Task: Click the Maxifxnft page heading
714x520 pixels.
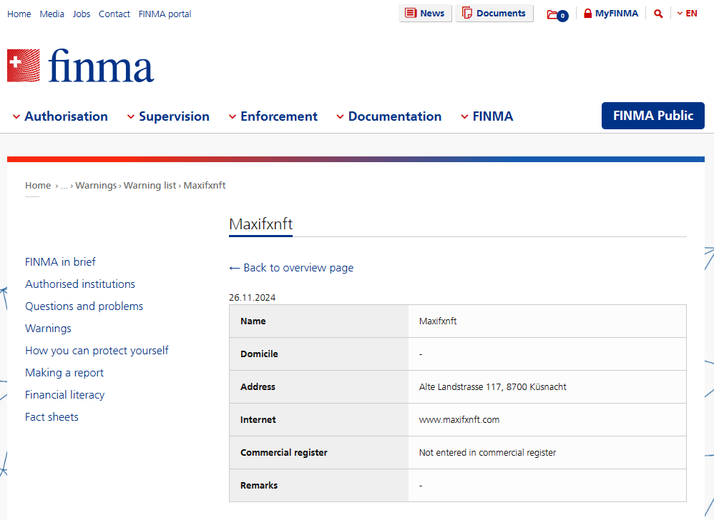Action: (x=261, y=224)
